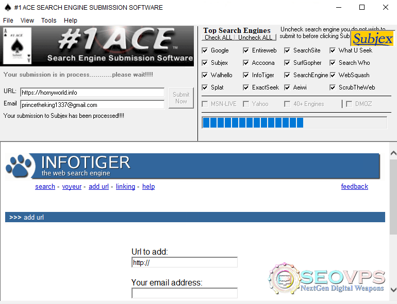Screen dimensions: 397x304
Task: Click the Uncheck ALL button
Action: click(x=255, y=38)
